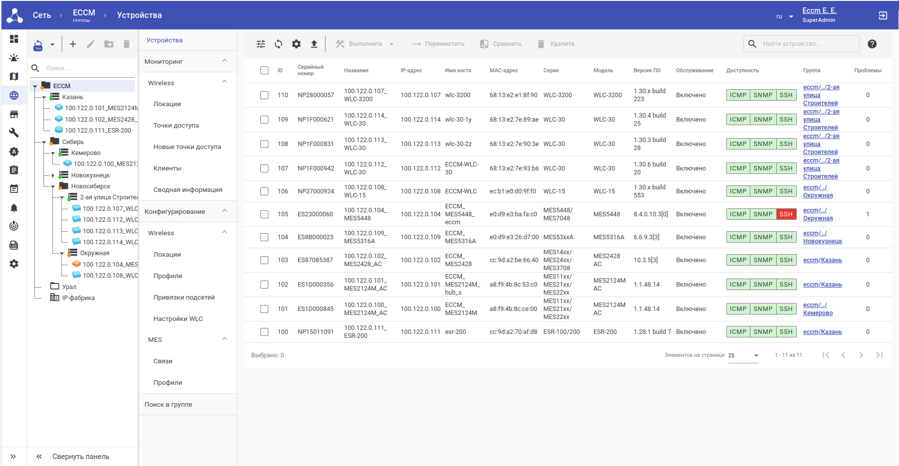
Task: Select the globe network icon in sidebar
Action: coord(14,95)
